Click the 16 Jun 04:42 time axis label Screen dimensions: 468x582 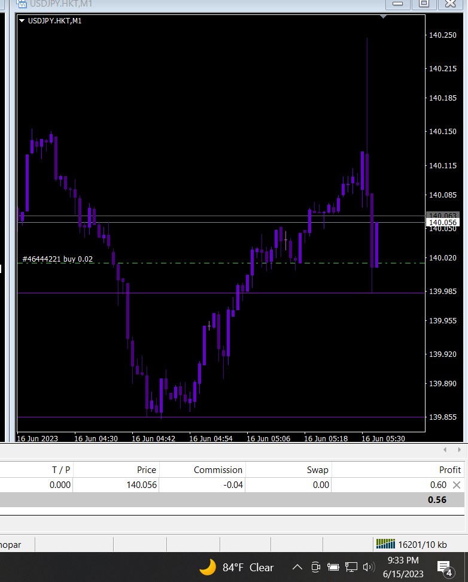pyautogui.click(x=153, y=438)
